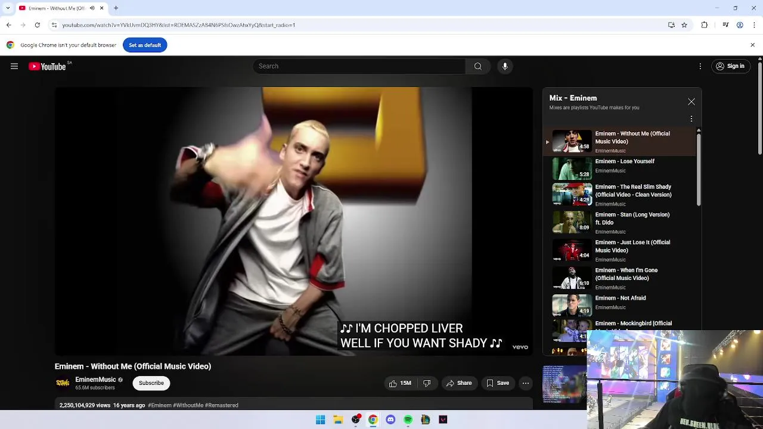
Task: Open the EminemMusic channel name link
Action: click(95, 380)
